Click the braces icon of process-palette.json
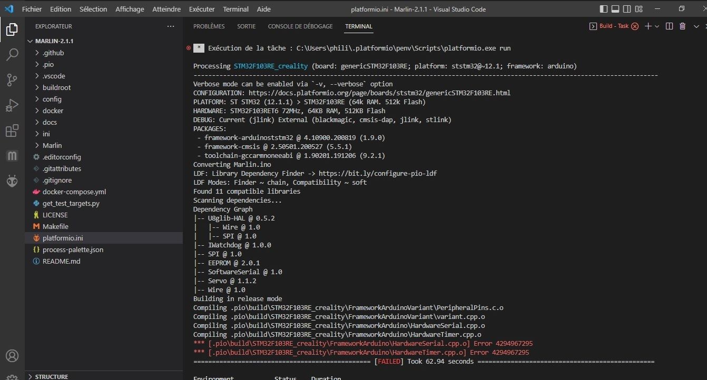The image size is (707, 380). click(36, 249)
